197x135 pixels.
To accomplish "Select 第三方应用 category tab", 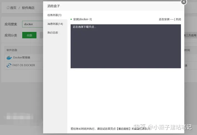I will (x=190, y=35).
